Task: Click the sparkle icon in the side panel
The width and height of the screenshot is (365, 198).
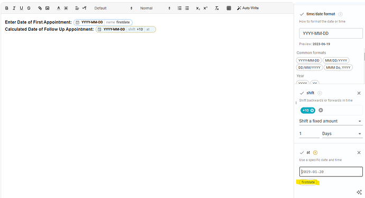Action: pyautogui.click(x=359, y=192)
